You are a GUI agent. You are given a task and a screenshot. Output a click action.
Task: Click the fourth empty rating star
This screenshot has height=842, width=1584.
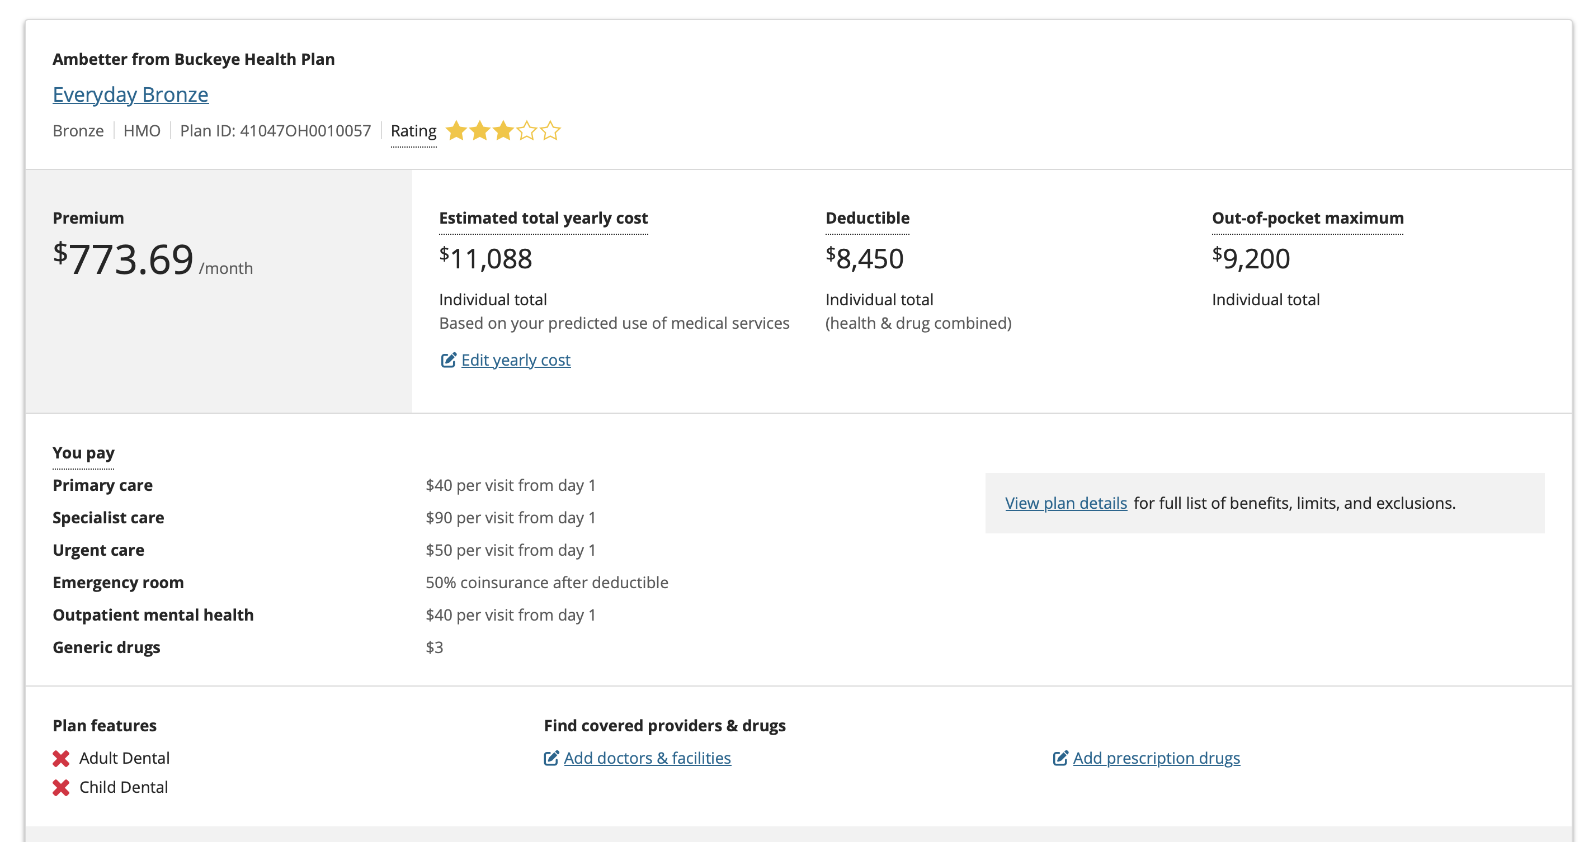pyautogui.click(x=527, y=131)
